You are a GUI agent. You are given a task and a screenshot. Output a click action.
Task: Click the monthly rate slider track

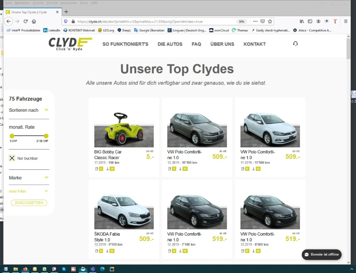coord(29,136)
